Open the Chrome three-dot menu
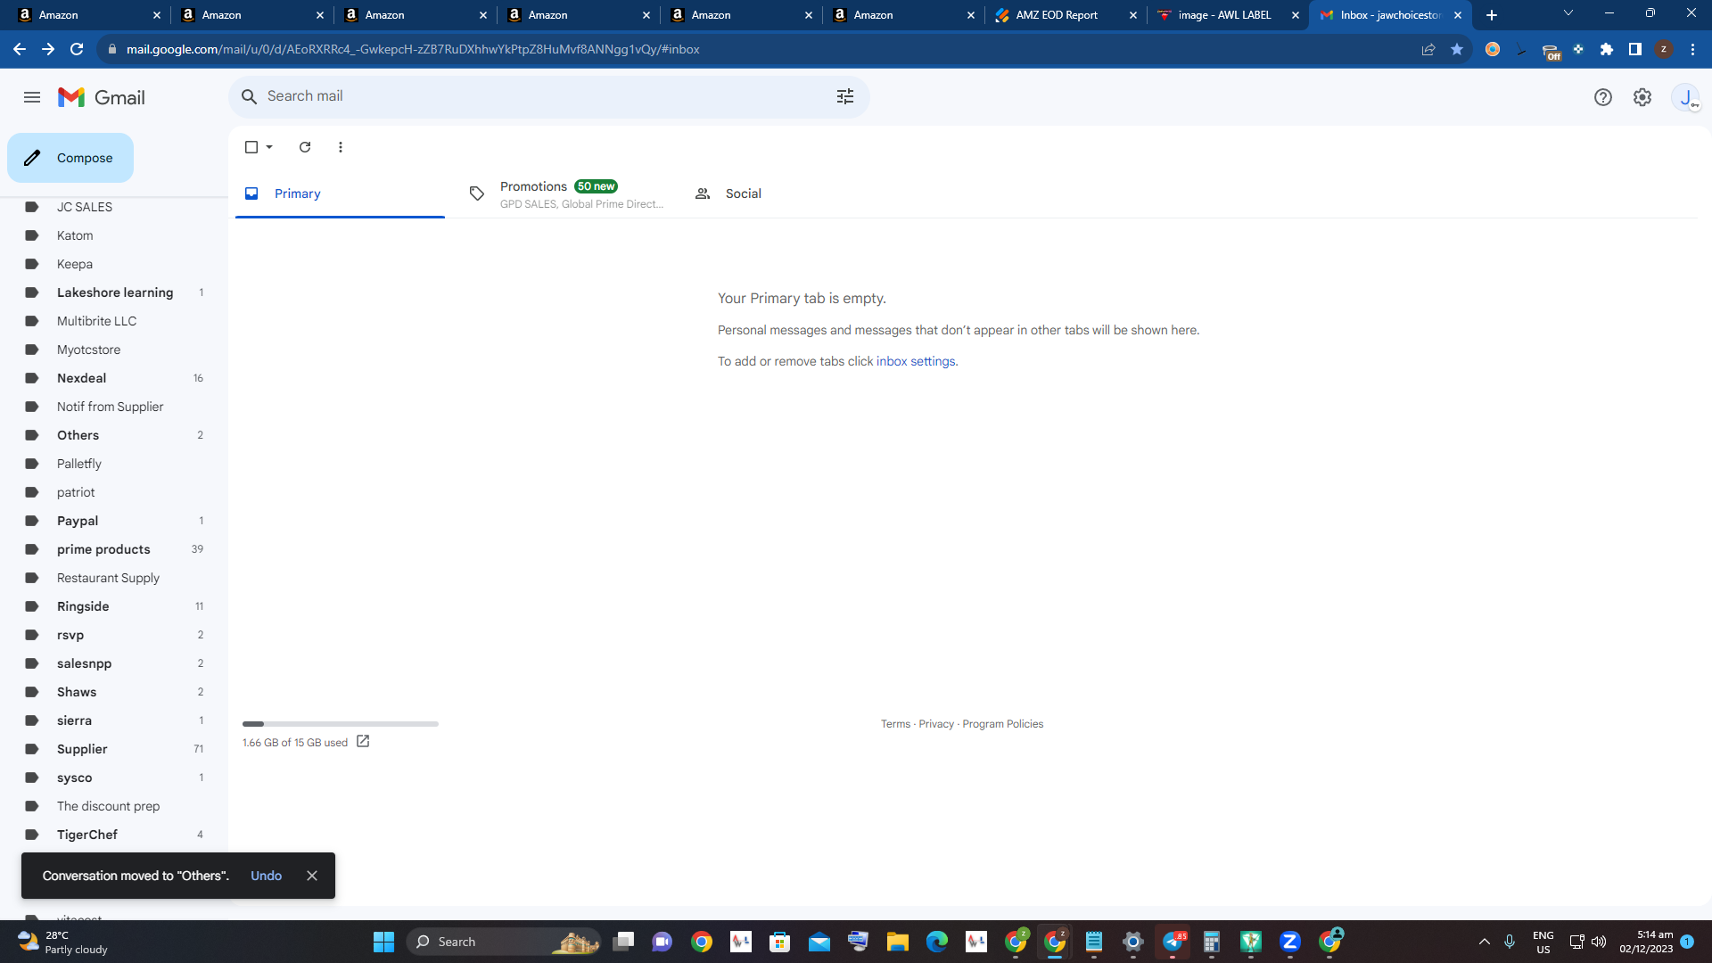The width and height of the screenshot is (1712, 963). coord(1692,49)
